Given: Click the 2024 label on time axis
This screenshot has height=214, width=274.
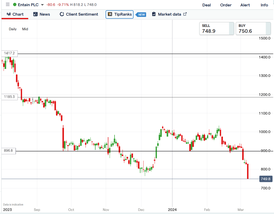Looking at the screenshot, I should (x=172, y=210).
